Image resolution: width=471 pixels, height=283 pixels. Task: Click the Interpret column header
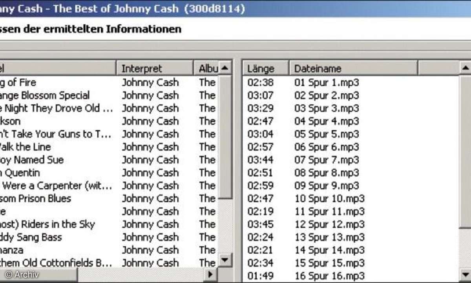click(x=155, y=68)
